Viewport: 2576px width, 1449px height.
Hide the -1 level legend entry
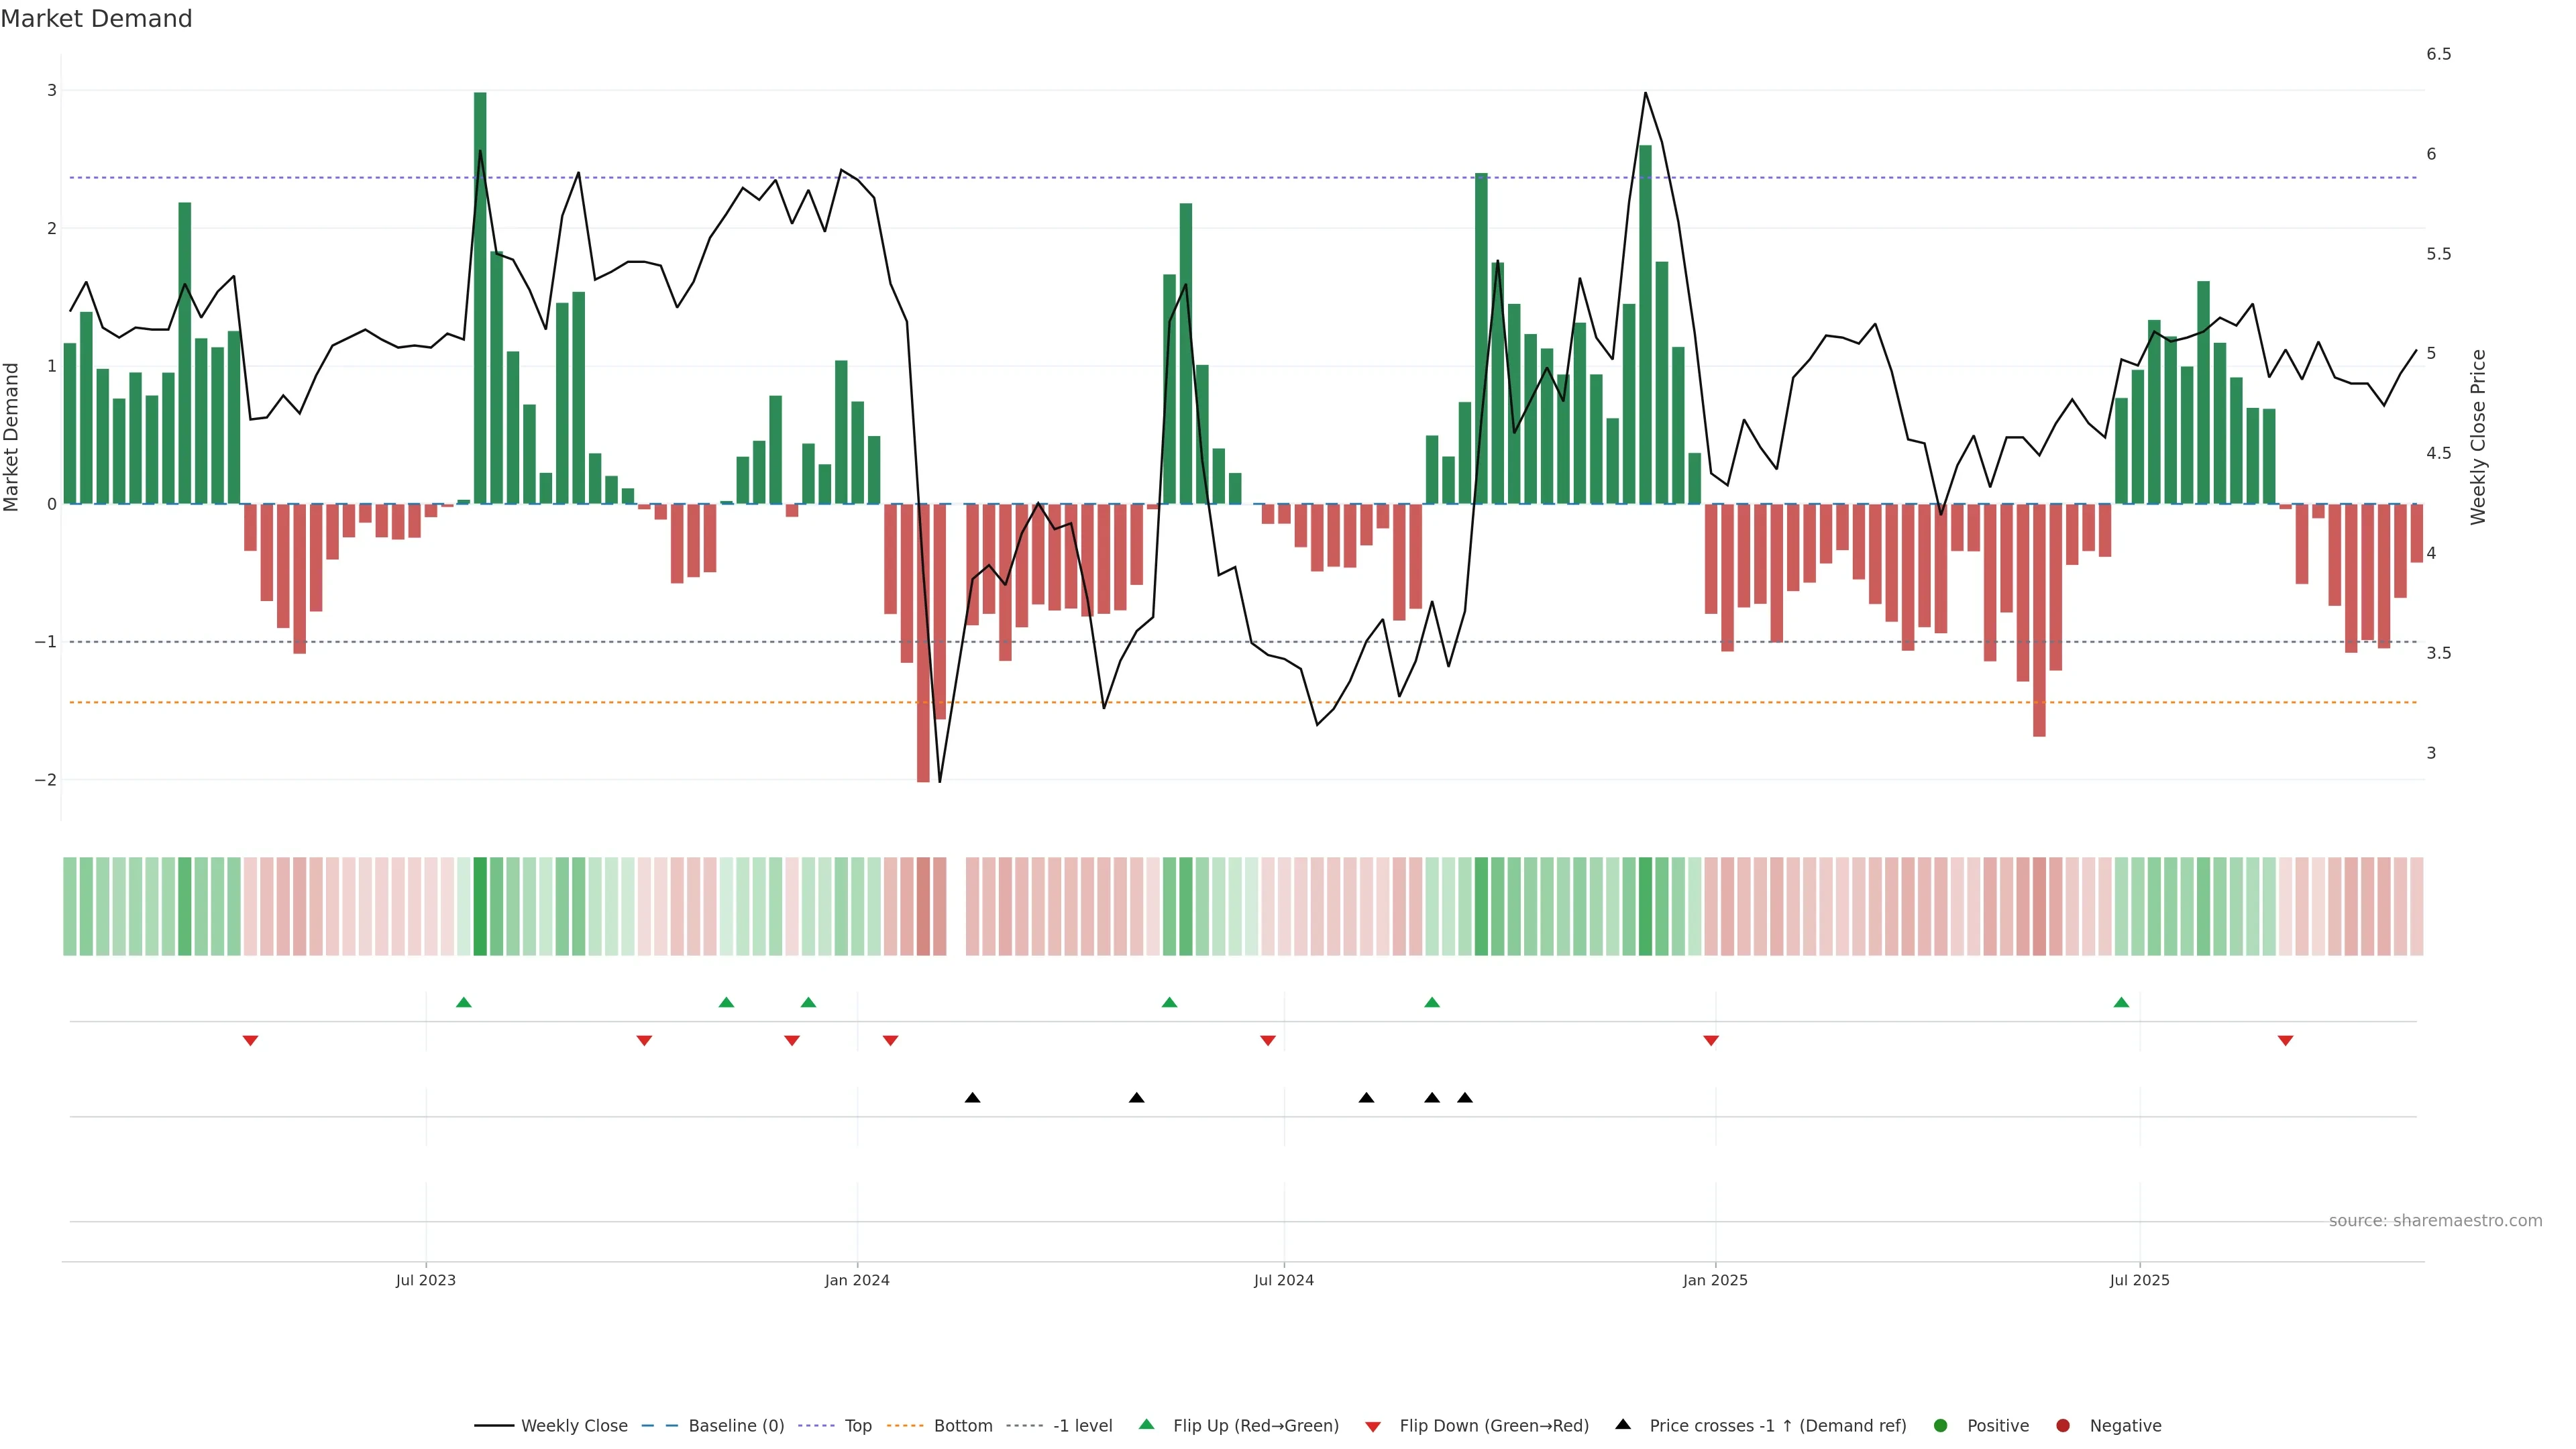coord(1082,1425)
